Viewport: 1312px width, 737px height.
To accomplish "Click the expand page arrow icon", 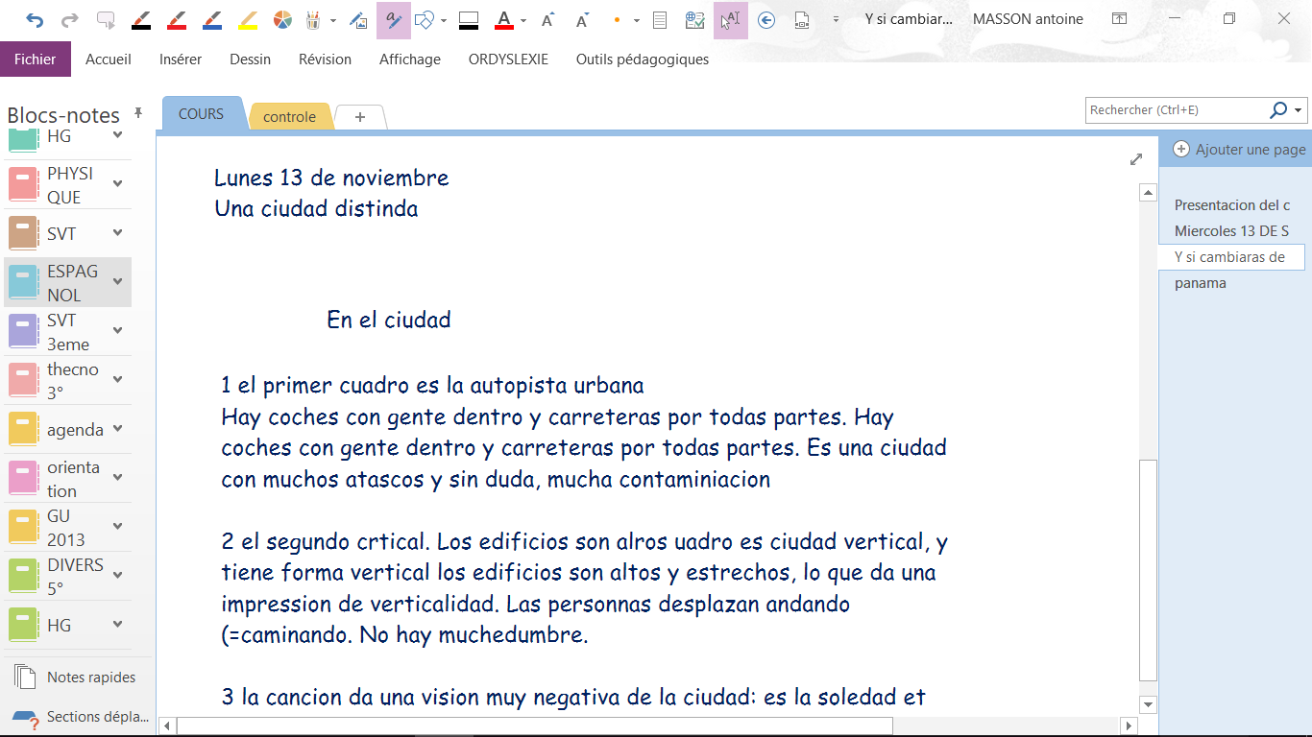I will pos(1136,159).
